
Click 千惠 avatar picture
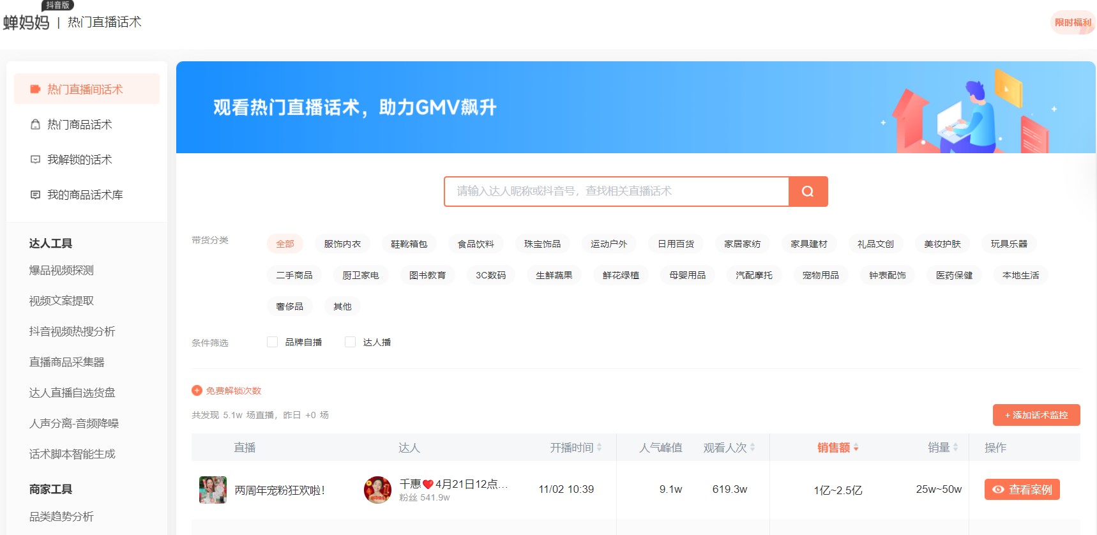[x=377, y=490]
